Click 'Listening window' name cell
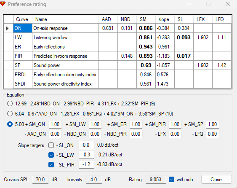This screenshot has height=188, width=237. [65, 38]
